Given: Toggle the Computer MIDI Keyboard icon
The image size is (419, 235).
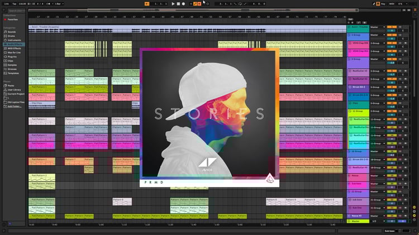Looking at the screenshot, I should point(378,4).
